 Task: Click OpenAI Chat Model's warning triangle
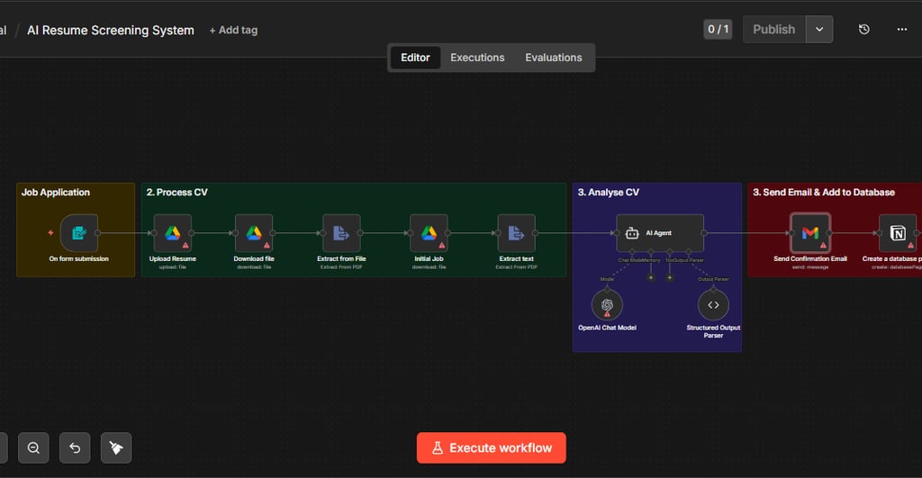coord(607,314)
